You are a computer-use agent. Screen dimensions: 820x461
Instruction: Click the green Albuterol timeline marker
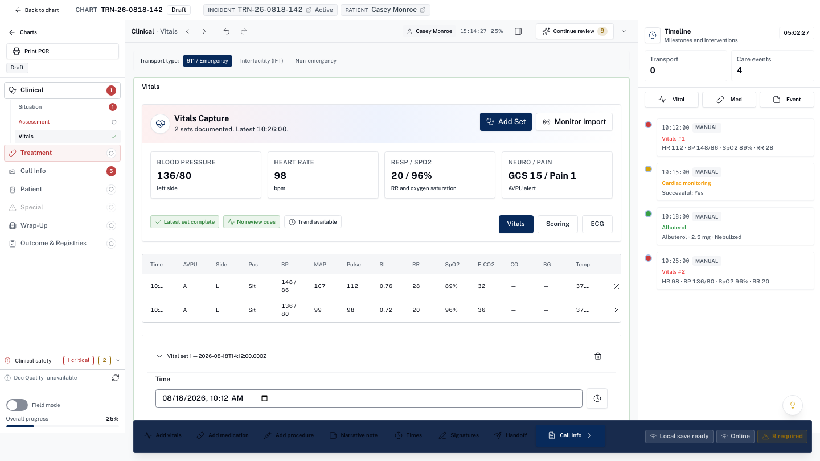pos(648,213)
